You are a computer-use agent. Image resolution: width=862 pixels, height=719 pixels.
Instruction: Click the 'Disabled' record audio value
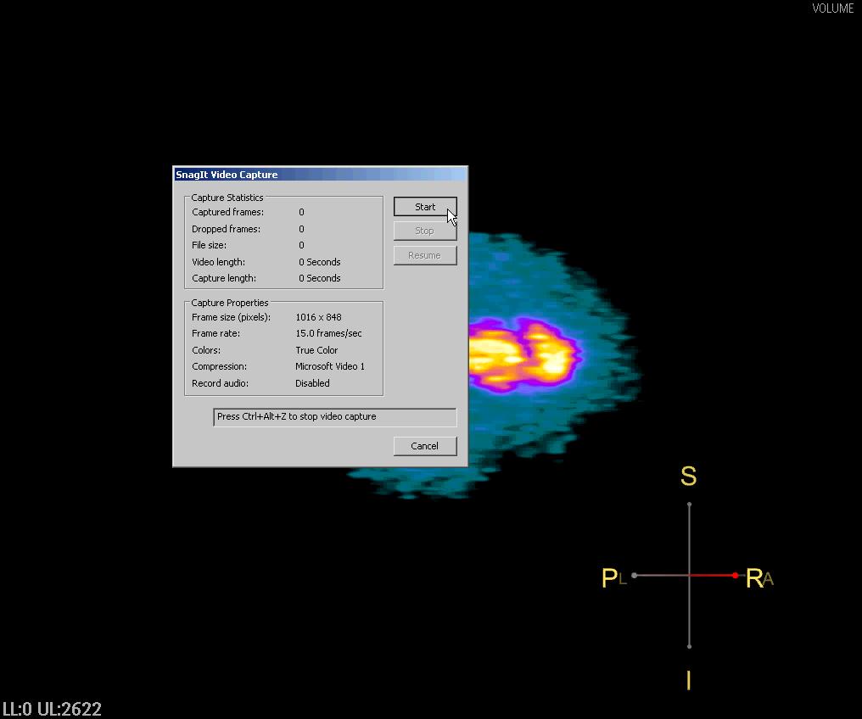(x=312, y=383)
